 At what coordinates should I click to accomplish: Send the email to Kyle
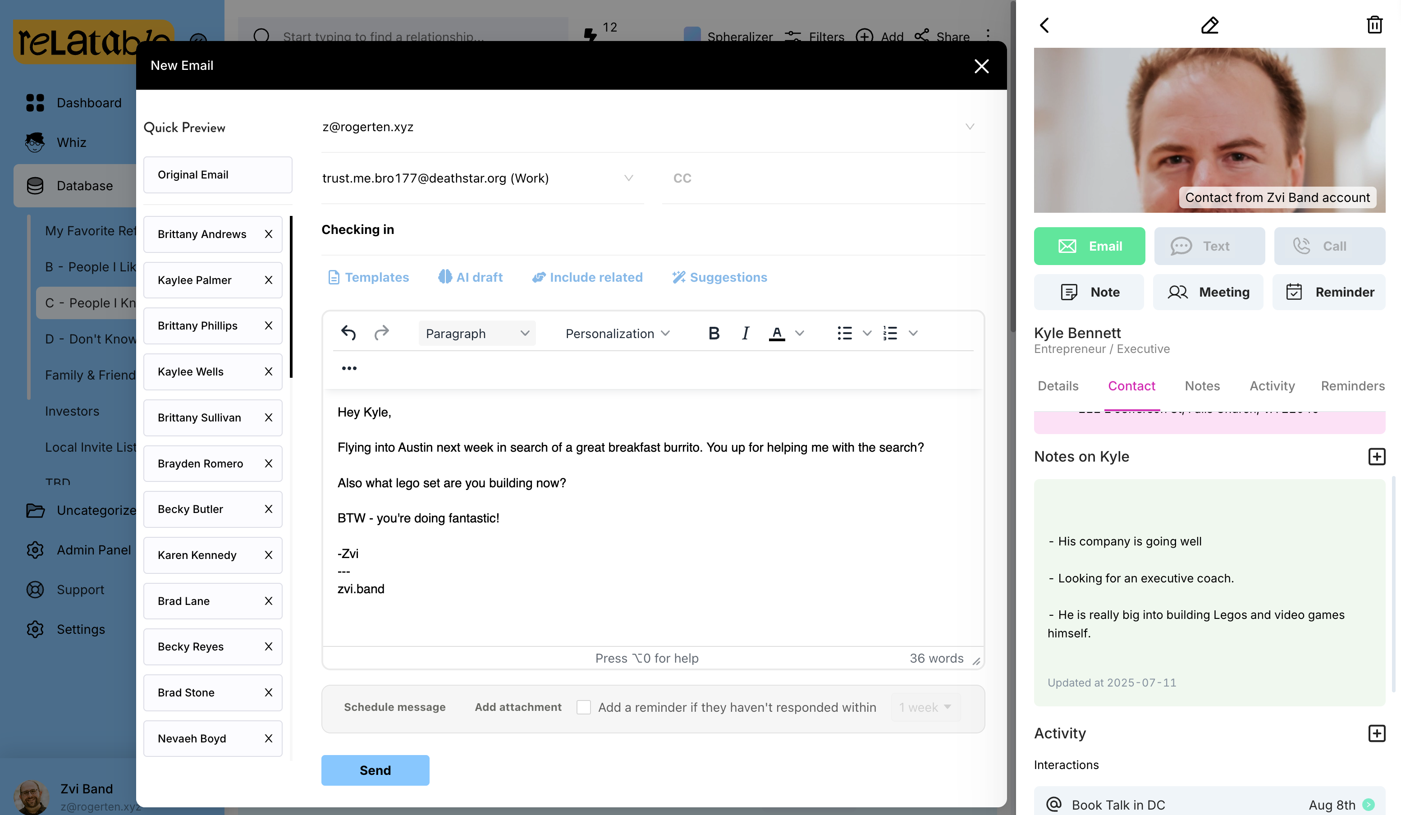click(x=375, y=770)
